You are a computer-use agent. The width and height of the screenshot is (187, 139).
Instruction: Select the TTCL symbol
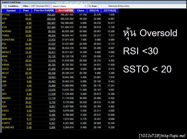click(5, 60)
